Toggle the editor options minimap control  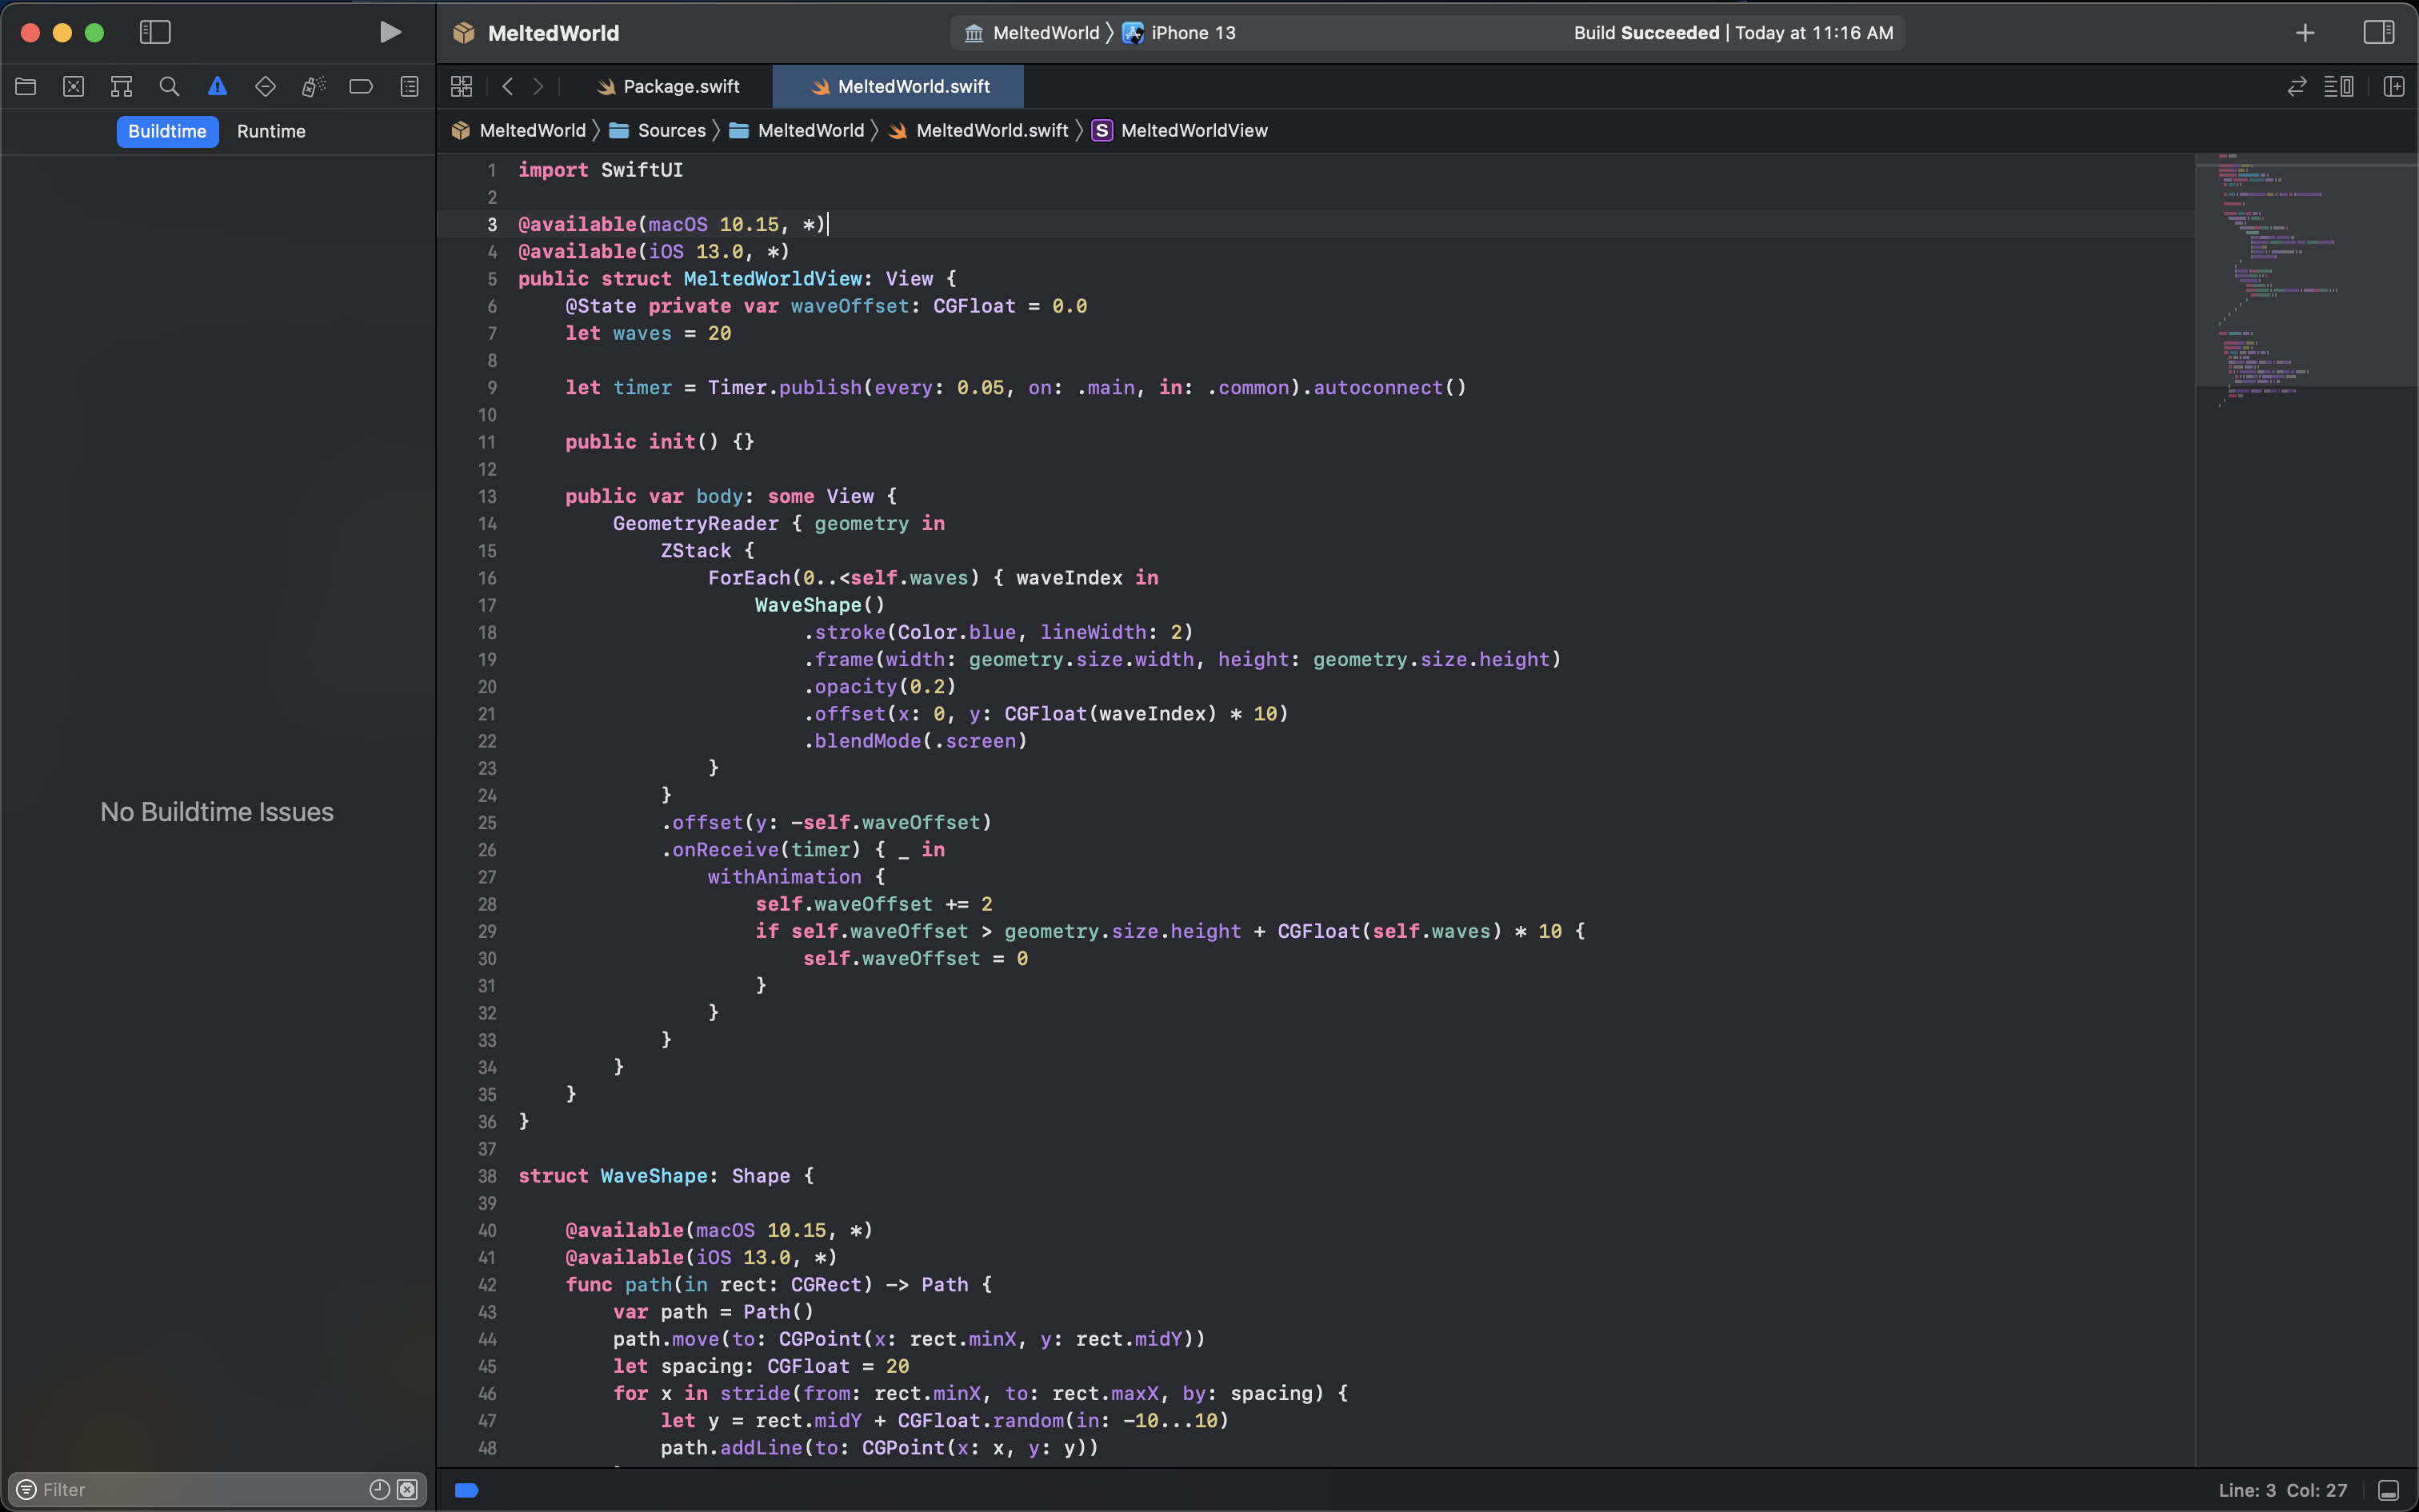click(2340, 86)
